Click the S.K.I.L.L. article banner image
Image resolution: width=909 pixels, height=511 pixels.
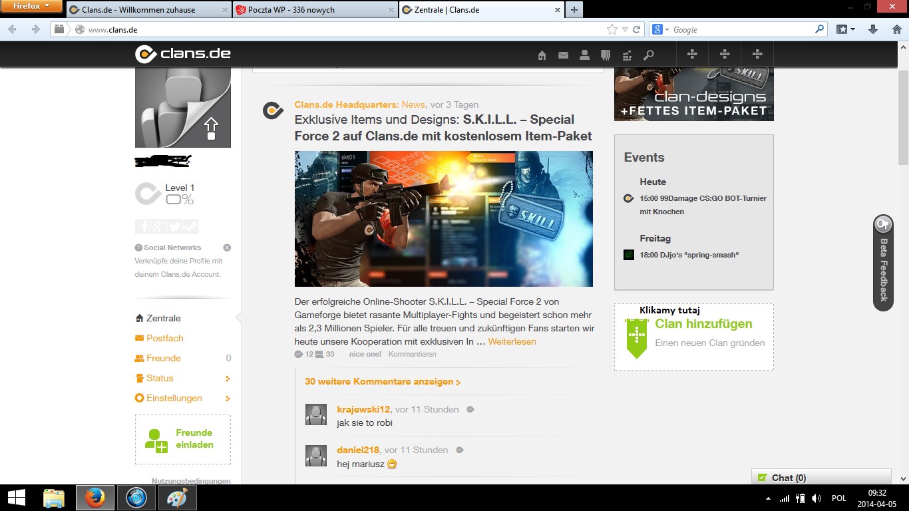click(x=444, y=219)
